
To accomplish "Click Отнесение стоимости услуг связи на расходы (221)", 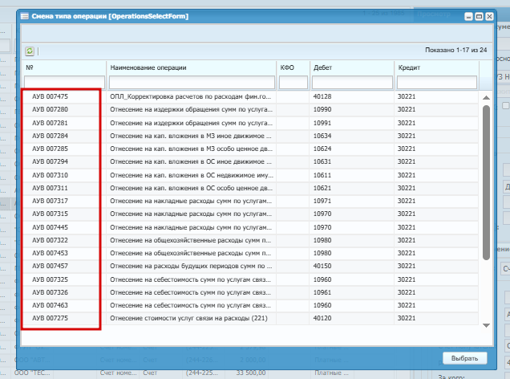I will (188, 319).
